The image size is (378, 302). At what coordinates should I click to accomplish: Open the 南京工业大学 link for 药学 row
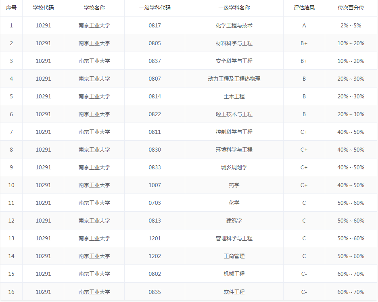click(94, 185)
